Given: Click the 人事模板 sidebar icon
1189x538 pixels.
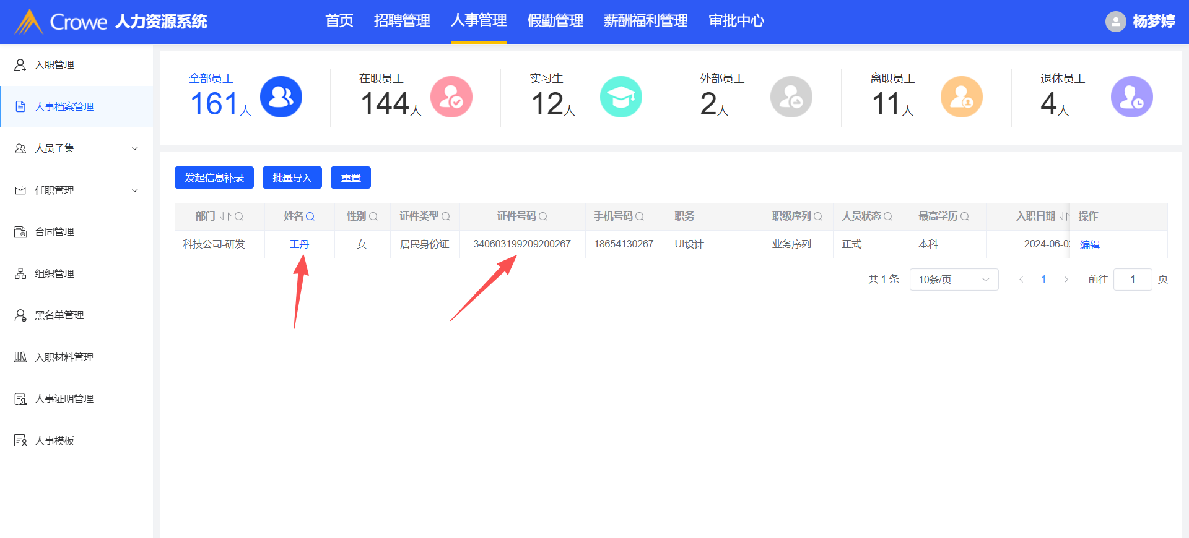Looking at the screenshot, I should click(20, 440).
